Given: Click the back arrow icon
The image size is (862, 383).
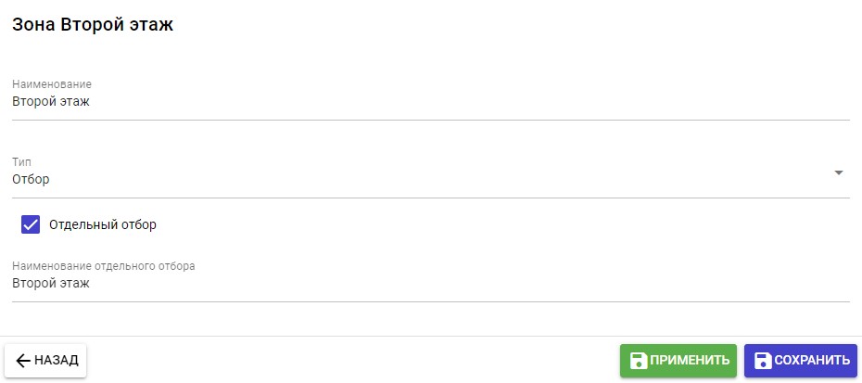Looking at the screenshot, I should [x=23, y=361].
